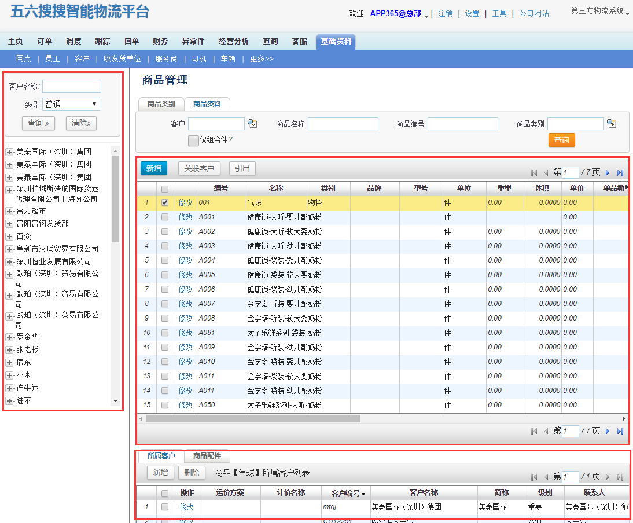Open the 级别 dropdown showing 普通
Viewport: 633px width, 523px height.
pos(72,105)
